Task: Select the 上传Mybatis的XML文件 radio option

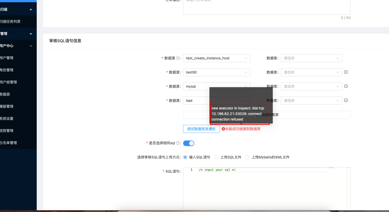Action: tap(247, 157)
